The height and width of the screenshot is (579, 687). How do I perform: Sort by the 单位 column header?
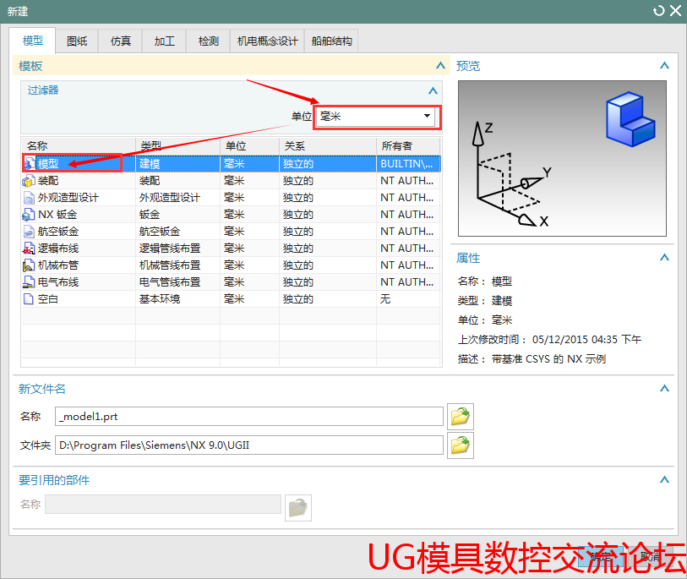(250, 146)
